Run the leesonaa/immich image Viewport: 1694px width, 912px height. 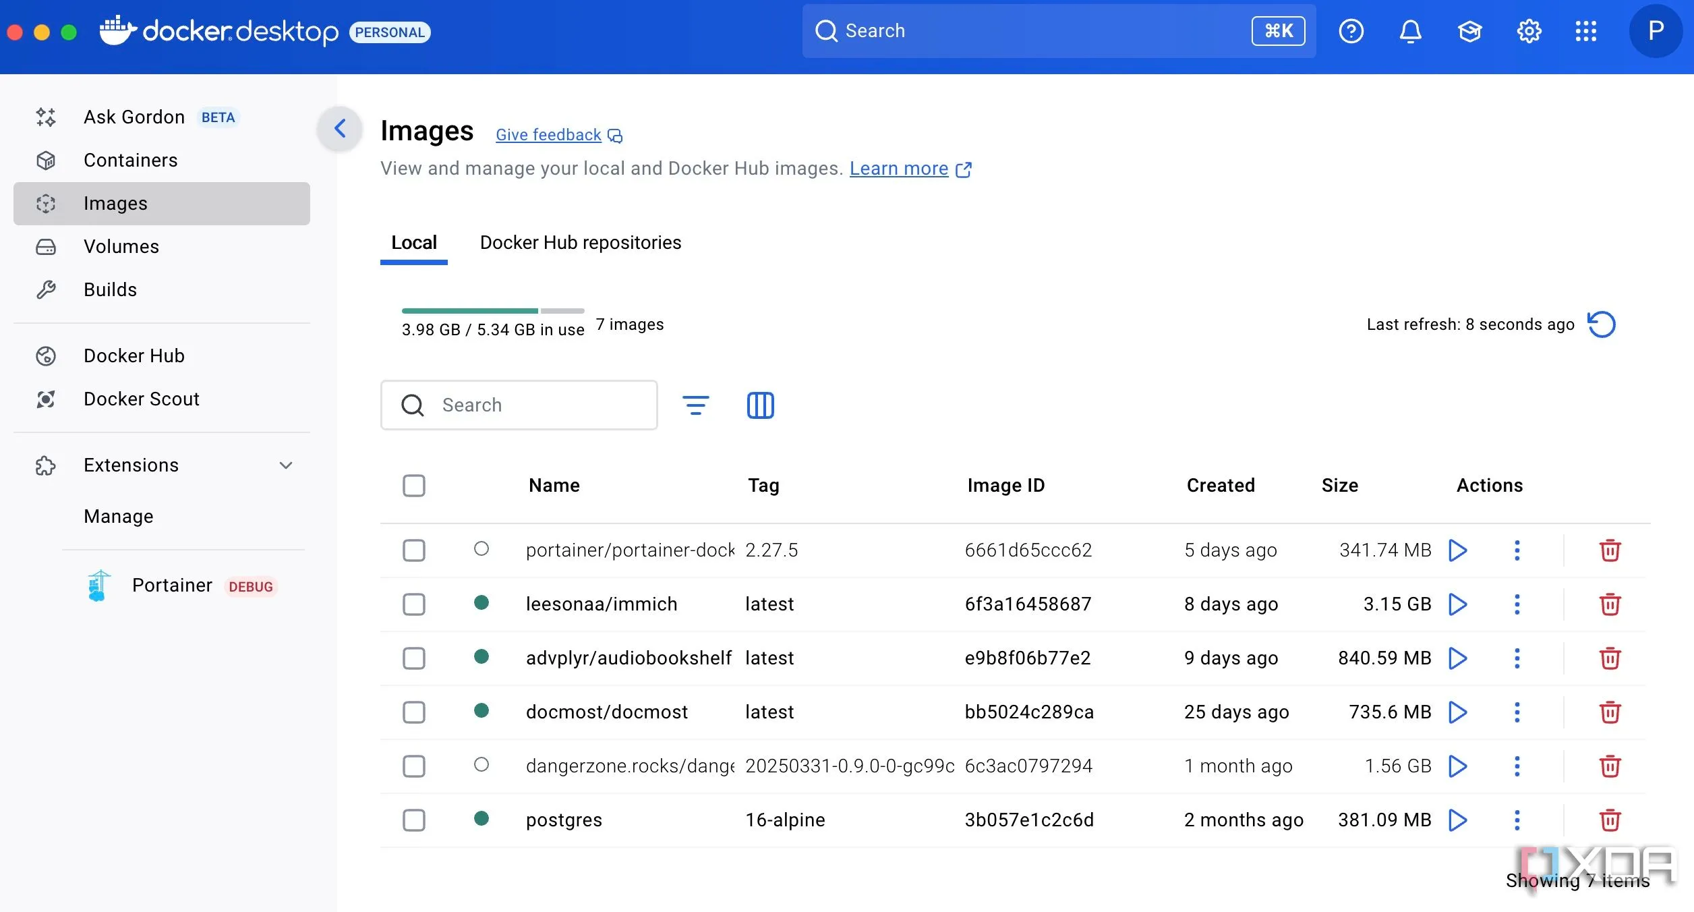[x=1458, y=604]
